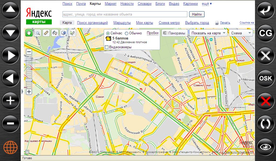Tap the round up-arrow side button
276x161 pixels.
point(11,10)
